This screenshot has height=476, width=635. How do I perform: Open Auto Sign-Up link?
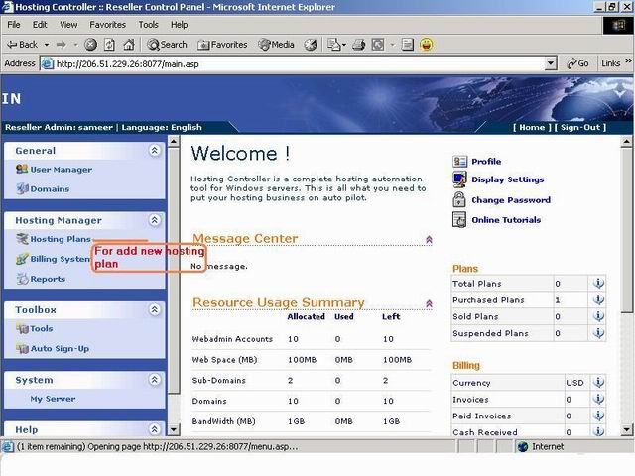click(60, 348)
